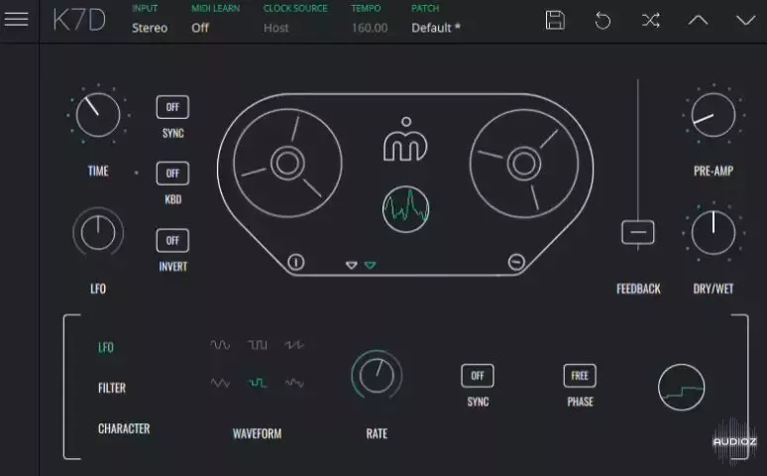Select the green sample-and-hold waveform

coord(258,383)
